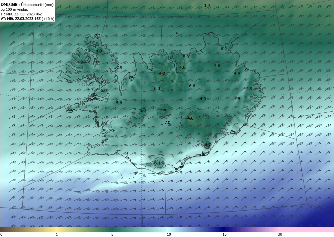This screenshot has width=334, height=237.
Task: Click the "15" label on the color scale
Action: click(224, 235)
